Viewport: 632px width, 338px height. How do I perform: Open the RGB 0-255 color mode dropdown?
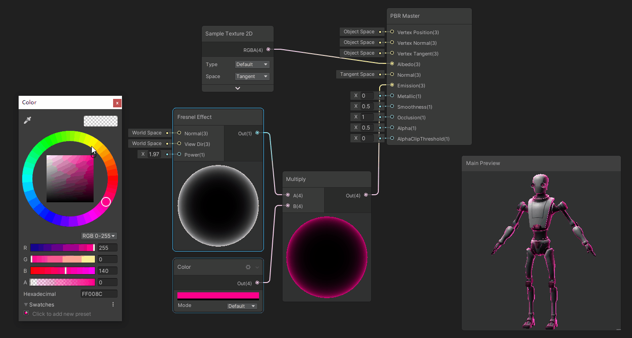click(99, 236)
